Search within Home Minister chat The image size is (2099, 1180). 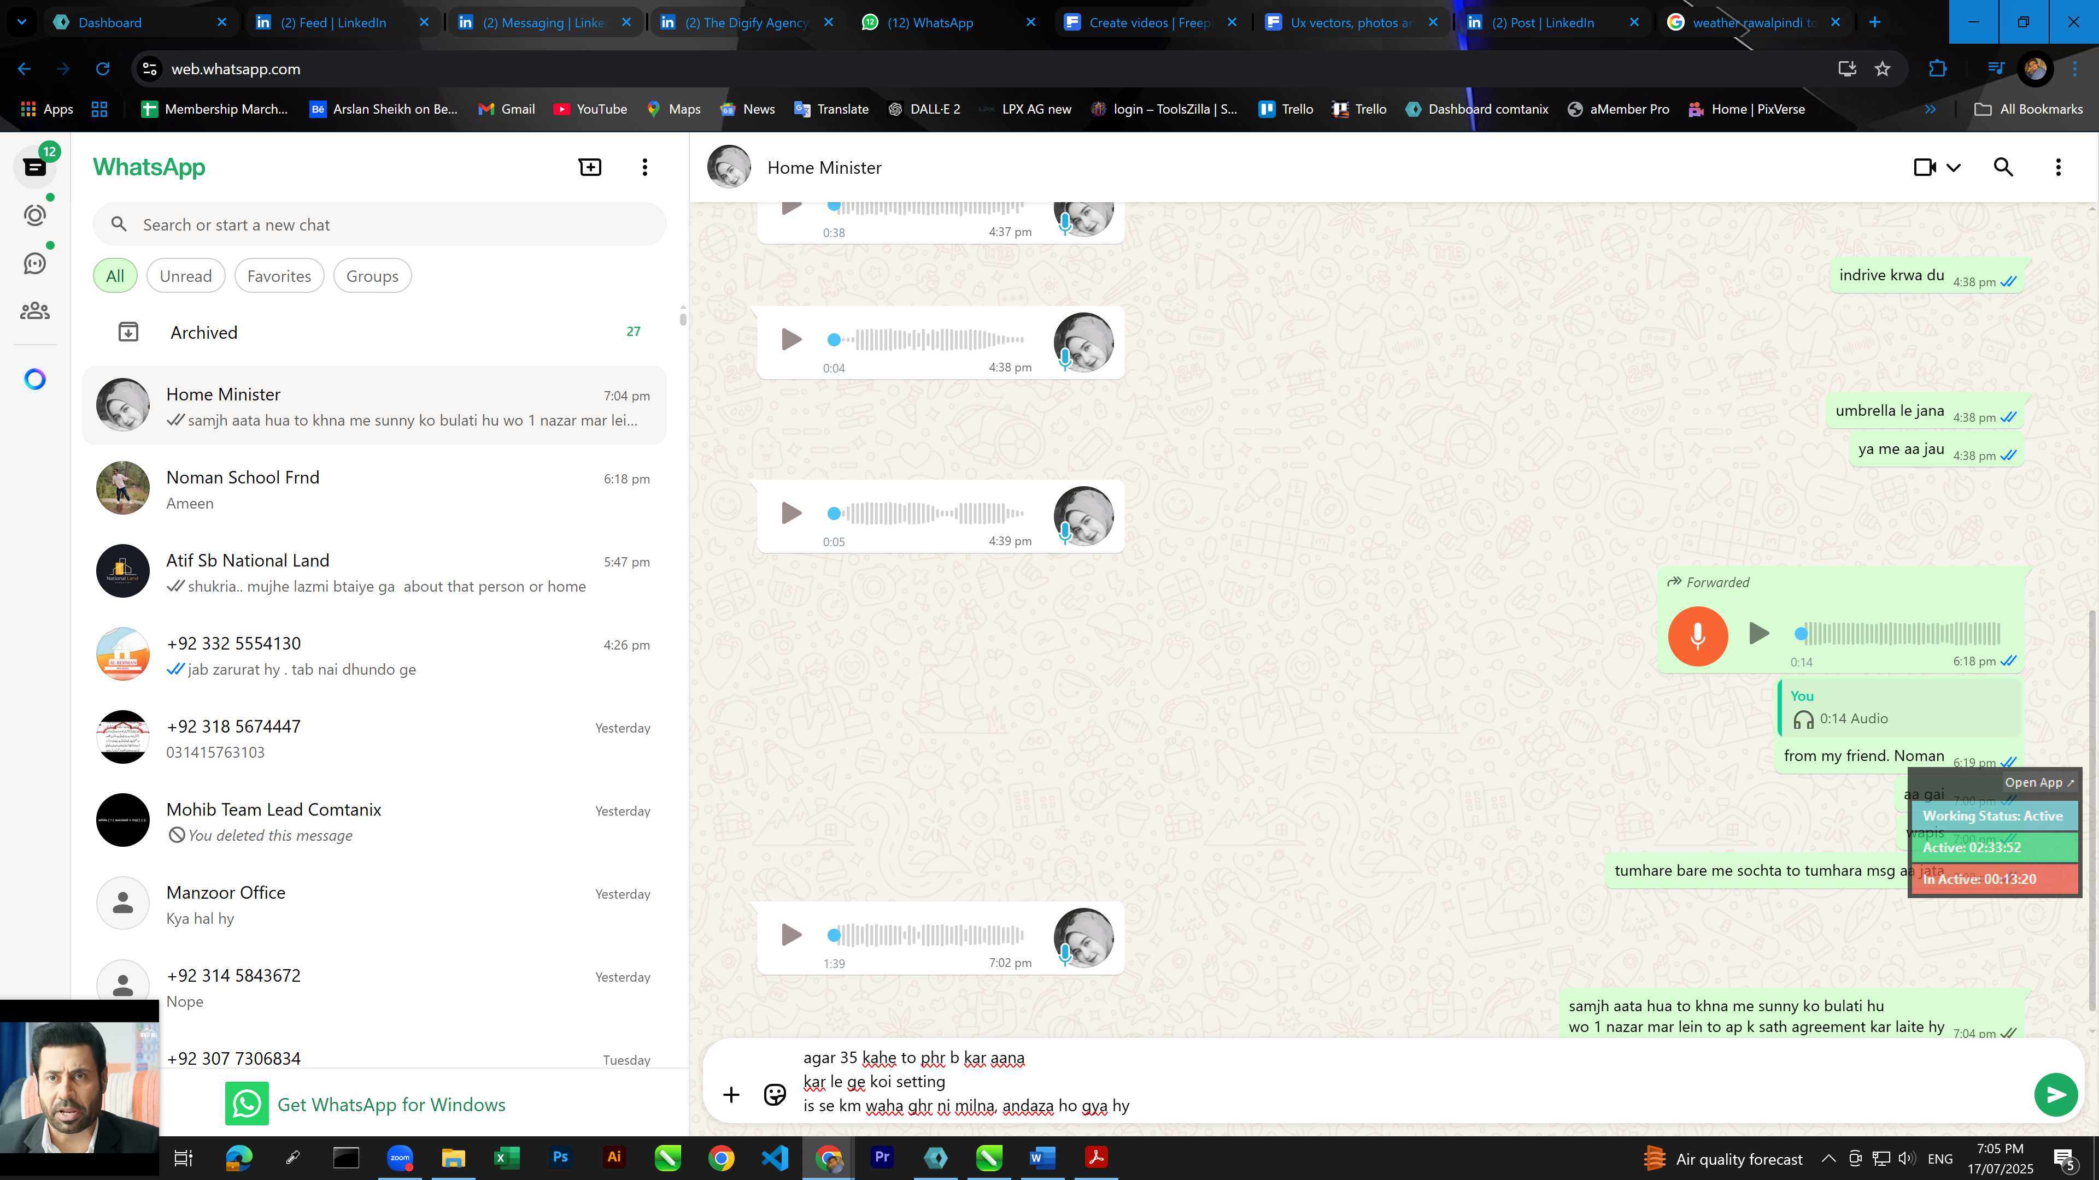pos(2004,167)
